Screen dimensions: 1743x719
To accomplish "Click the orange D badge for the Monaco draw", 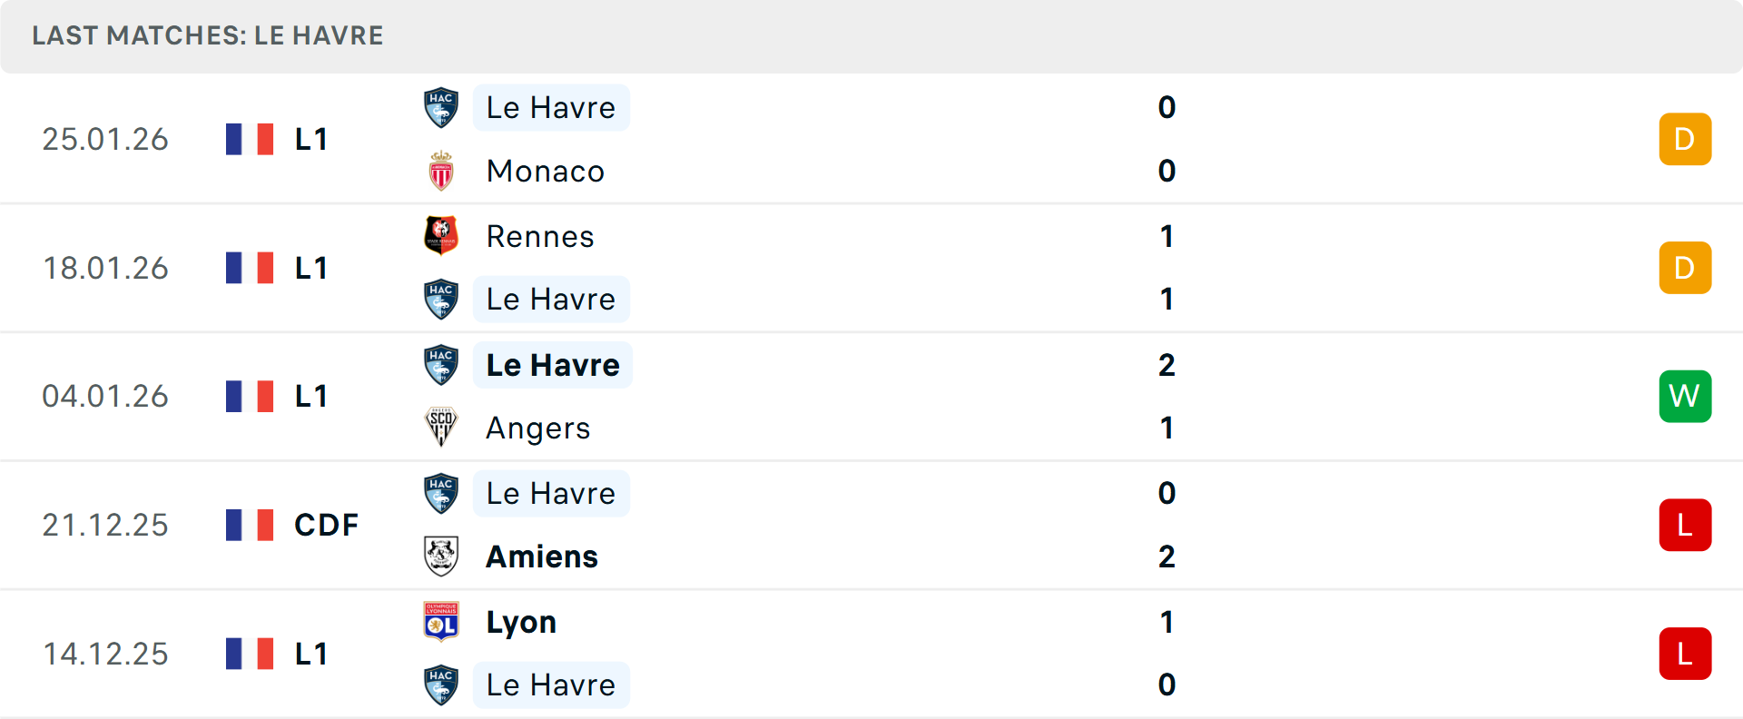I will [1685, 139].
